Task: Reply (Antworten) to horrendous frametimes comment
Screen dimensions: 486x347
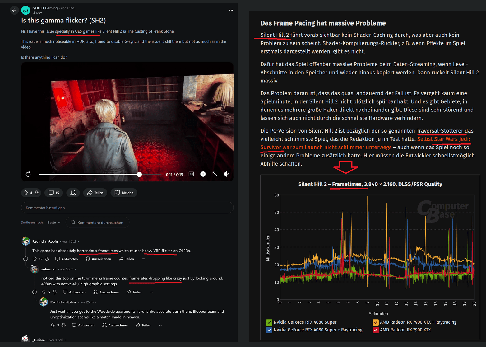Action: click(67, 259)
